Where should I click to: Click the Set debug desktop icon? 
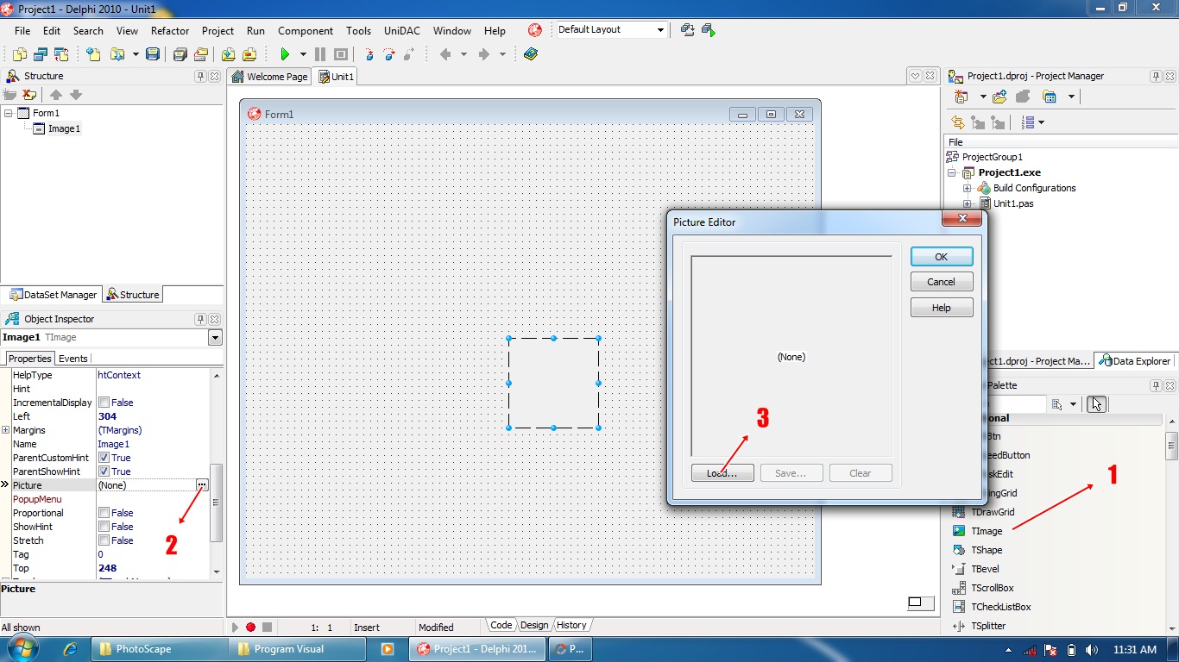pos(709,30)
